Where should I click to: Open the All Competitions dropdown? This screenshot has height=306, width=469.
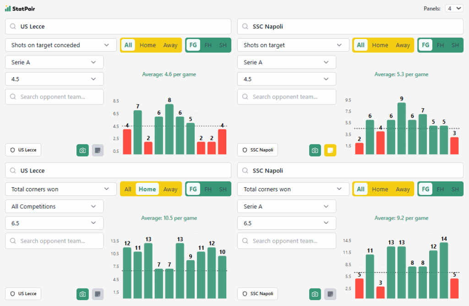55,206
